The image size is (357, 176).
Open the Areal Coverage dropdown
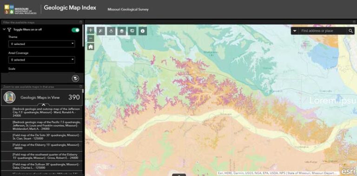click(42, 60)
